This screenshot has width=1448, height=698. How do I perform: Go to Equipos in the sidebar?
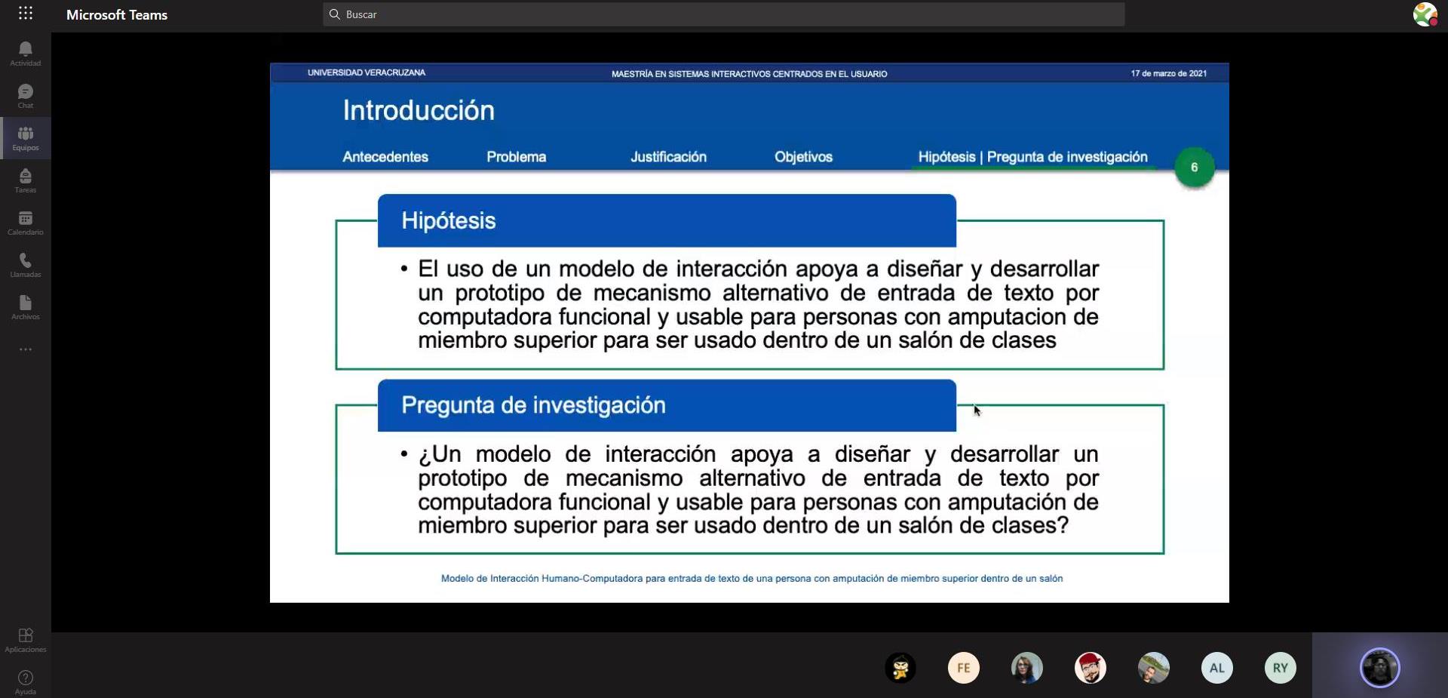25,138
